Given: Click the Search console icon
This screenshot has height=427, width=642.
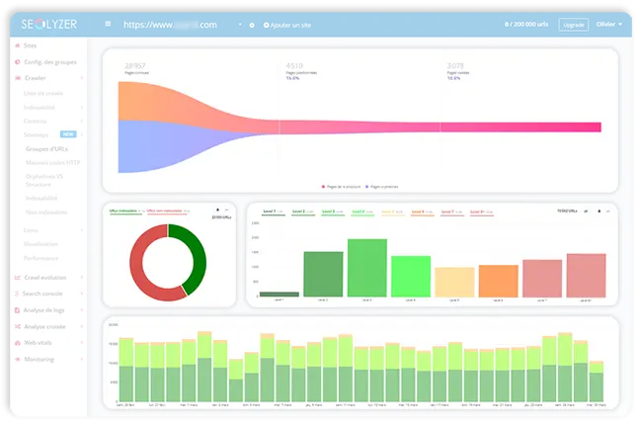Looking at the screenshot, I should point(17,294).
